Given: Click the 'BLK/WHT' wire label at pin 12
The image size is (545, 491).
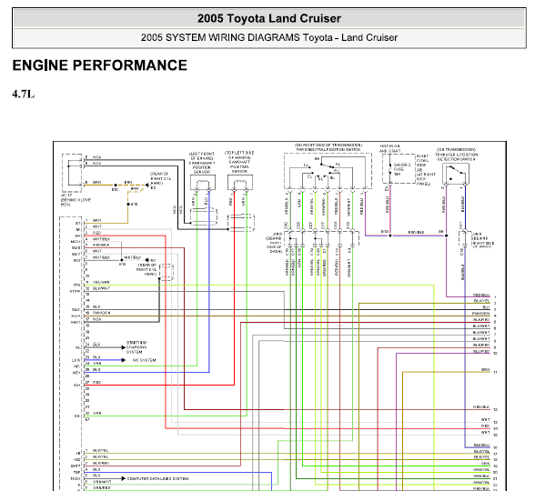Looking at the screenshot, I should (x=102, y=288).
